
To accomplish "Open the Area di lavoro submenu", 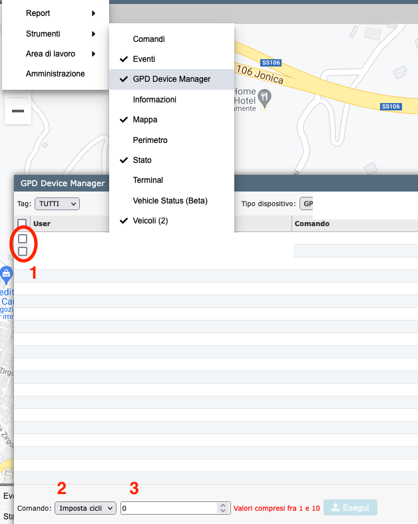I will (56, 54).
